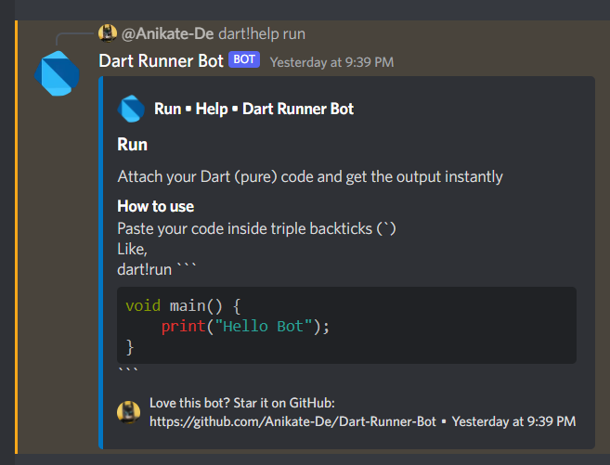
Task: Jump to replied message '@Anikate-De dart!help run'
Action: 214,33
